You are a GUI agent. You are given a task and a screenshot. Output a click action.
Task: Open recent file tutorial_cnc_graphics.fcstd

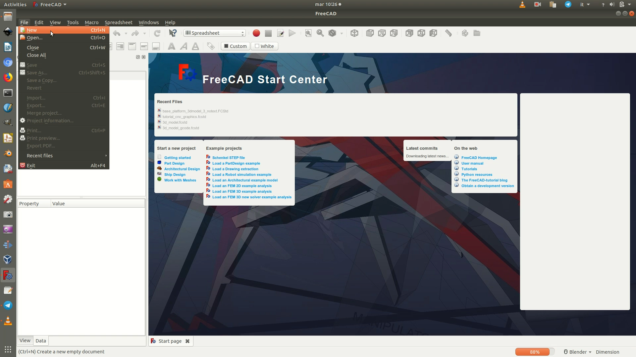coord(184,117)
